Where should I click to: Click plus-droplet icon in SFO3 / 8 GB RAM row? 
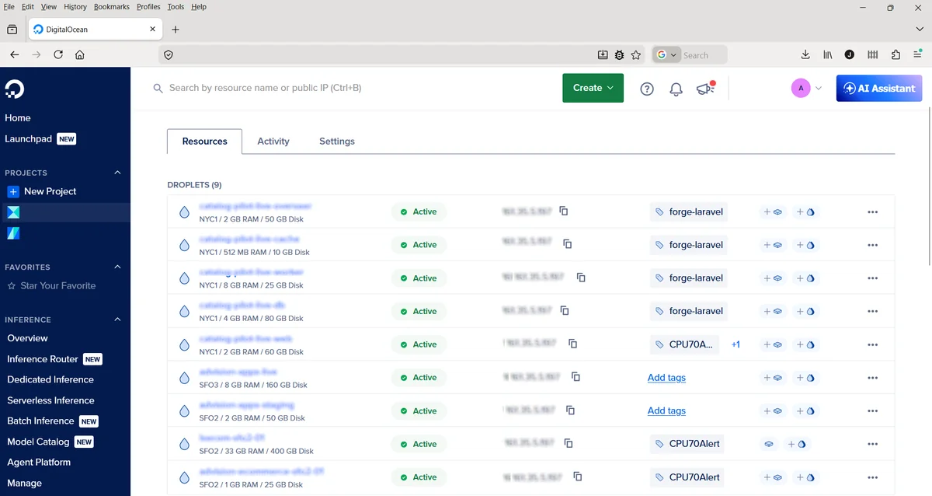click(805, 378)
